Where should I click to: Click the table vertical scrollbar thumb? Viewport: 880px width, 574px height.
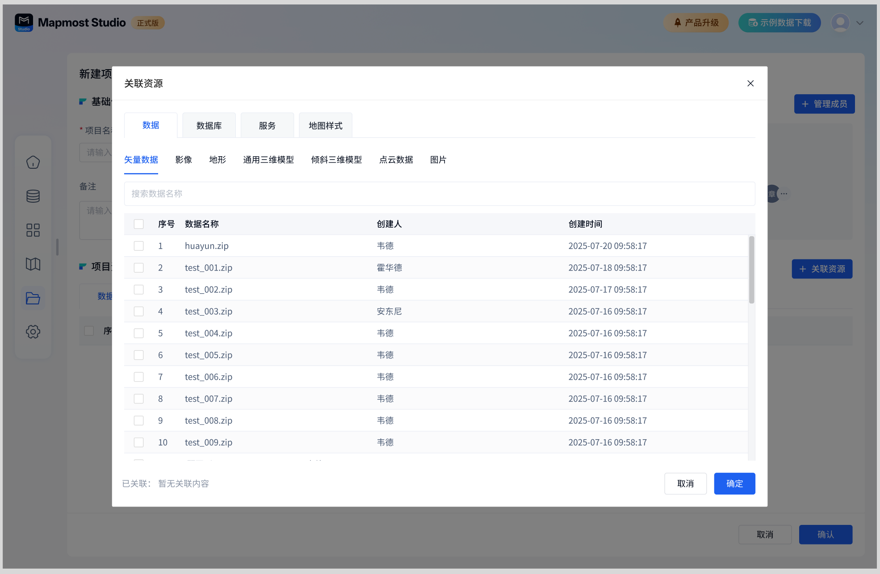pyautogui.click(x=751, y=270)
